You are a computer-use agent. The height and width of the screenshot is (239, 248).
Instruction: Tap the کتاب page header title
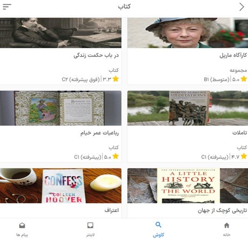124,7
